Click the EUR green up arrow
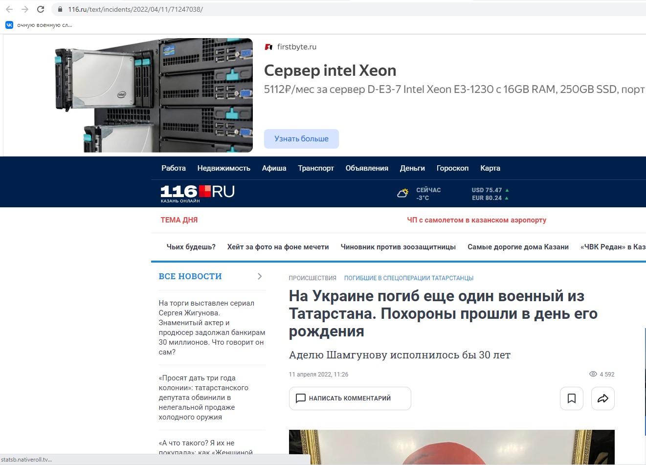The width and height of the screenshot is (646, 465). click(507, 198)
